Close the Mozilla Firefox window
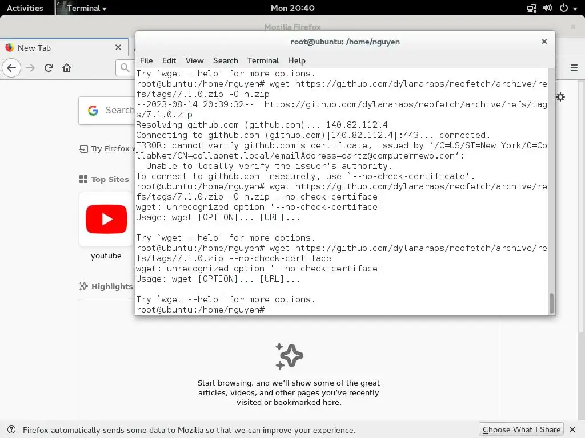This screenshot has width=585, height=438. coord(573,27)
